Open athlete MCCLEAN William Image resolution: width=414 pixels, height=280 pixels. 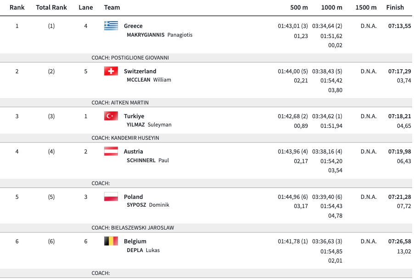click(x=149, y=80)
